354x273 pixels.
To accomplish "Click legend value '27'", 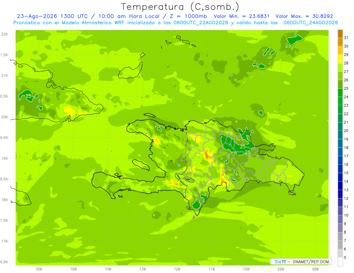I will pos(346,72).
